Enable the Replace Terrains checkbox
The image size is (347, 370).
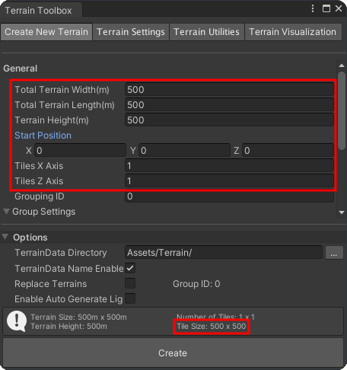[130, 283]
